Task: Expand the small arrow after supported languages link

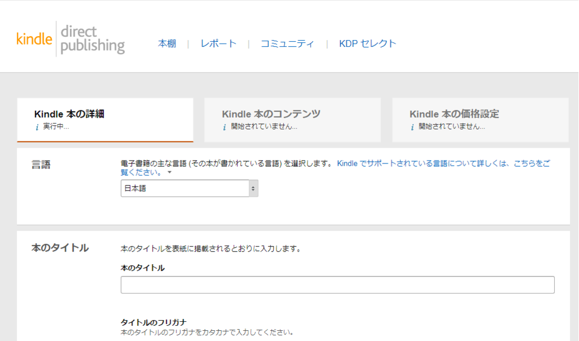Action: coord(170,172)
